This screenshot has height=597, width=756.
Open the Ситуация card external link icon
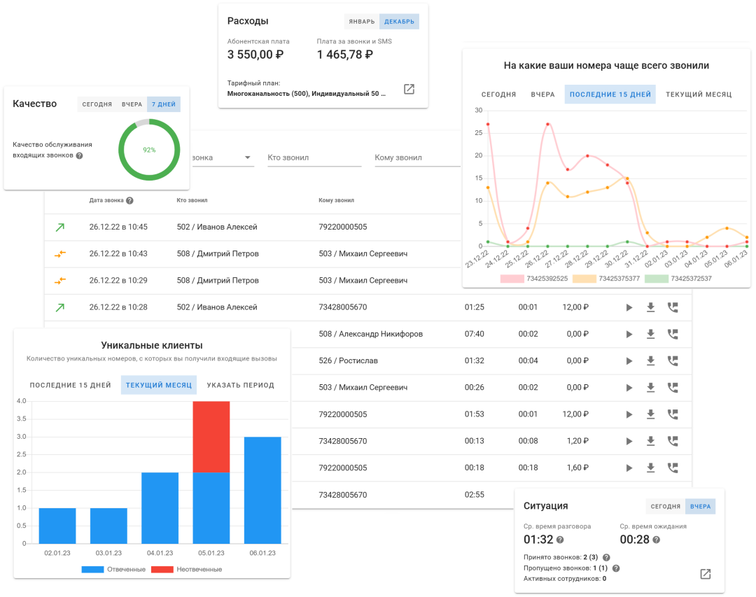706,574
